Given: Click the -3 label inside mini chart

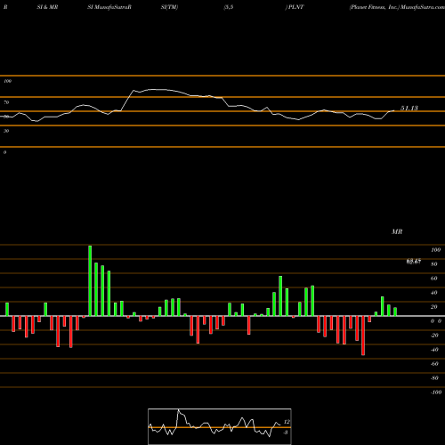Looking at the screenshot, I should tap(285, 433).
